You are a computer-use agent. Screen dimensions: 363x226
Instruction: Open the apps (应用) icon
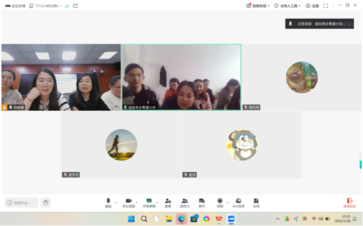coord(256,201)
